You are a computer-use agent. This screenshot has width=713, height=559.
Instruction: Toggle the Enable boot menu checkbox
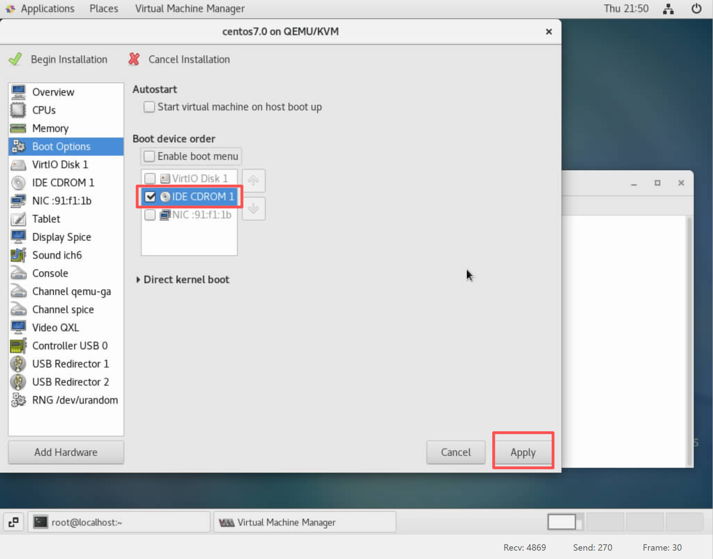coord(149,156)
